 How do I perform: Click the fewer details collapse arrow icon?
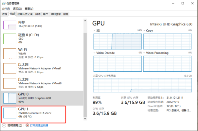pos(4,125)
